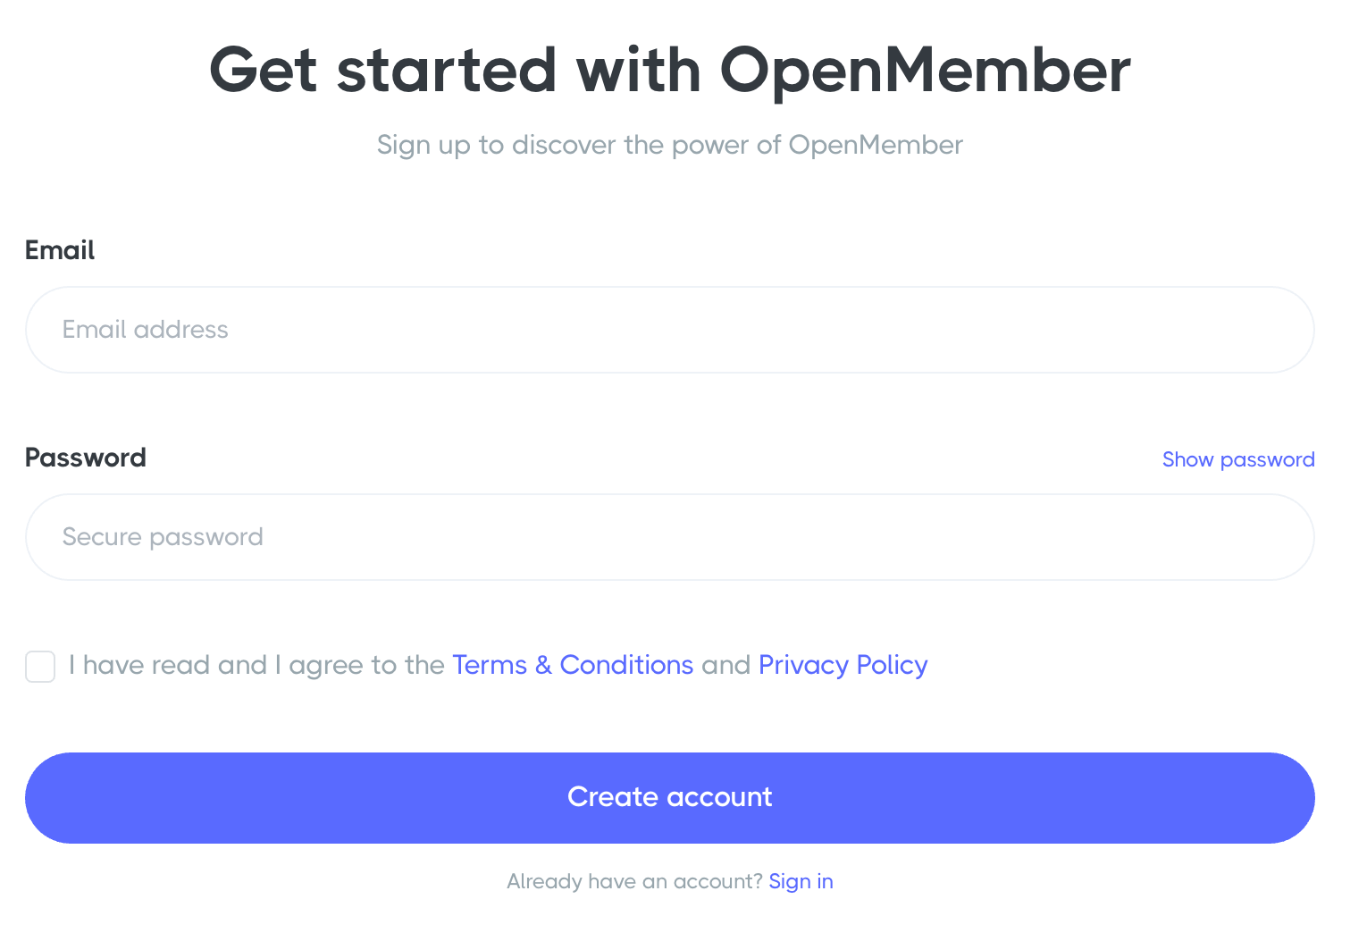1367x933 pixels.
Task: Click the 'Sign up to discover' subtitle
Action: pyautogui.click(x=669, y=145)
